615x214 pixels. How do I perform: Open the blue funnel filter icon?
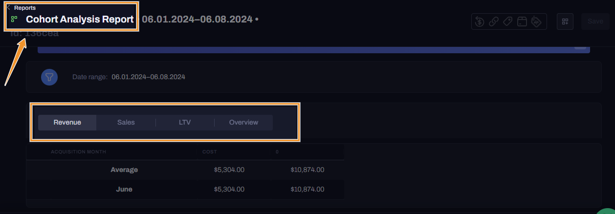[x=49, y=77]
